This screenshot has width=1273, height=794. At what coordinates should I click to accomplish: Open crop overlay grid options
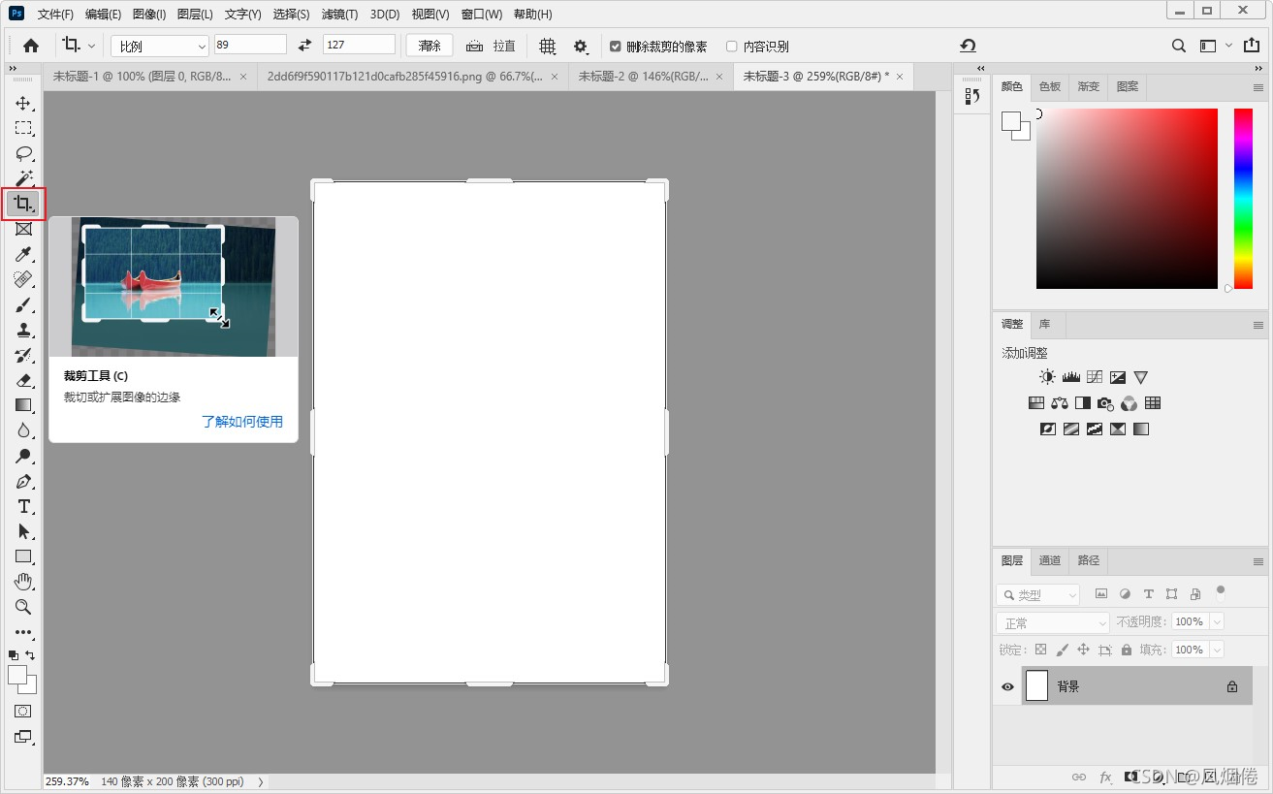(548, 46)
